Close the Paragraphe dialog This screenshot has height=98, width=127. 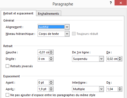pyautogui.click(x=121, y=3)
